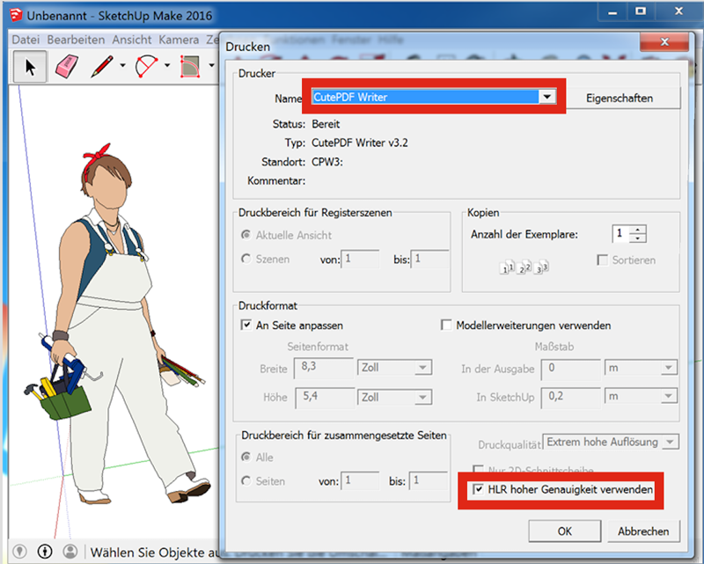The height and width of the screenshot is (564, 704).
Task: Click the Eigenschaften button
Action: pos(620,98)
